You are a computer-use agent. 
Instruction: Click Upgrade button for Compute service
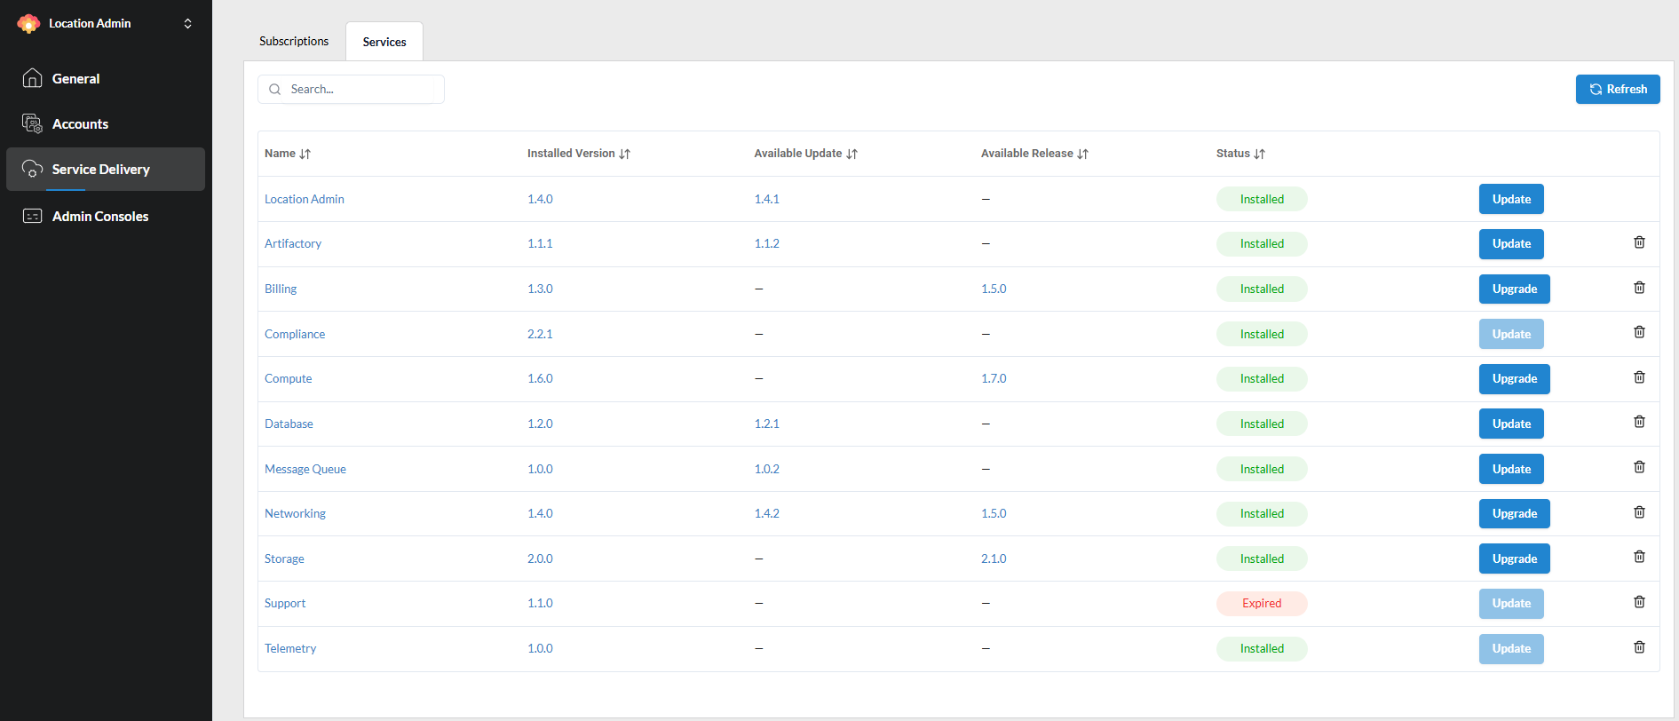1514,379
